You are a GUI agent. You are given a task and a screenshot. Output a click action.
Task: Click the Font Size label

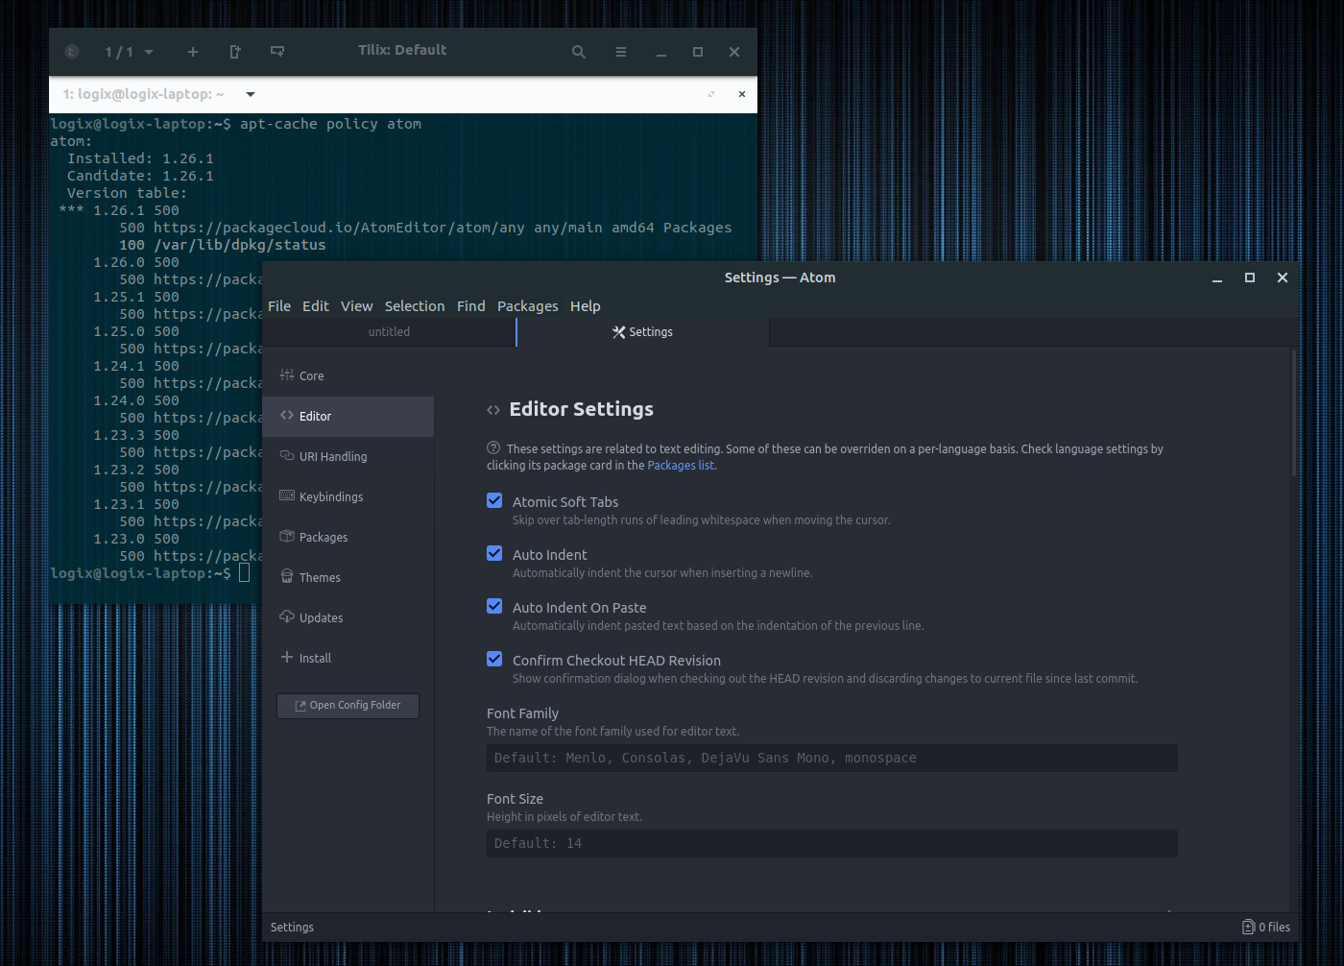[515, 799]
